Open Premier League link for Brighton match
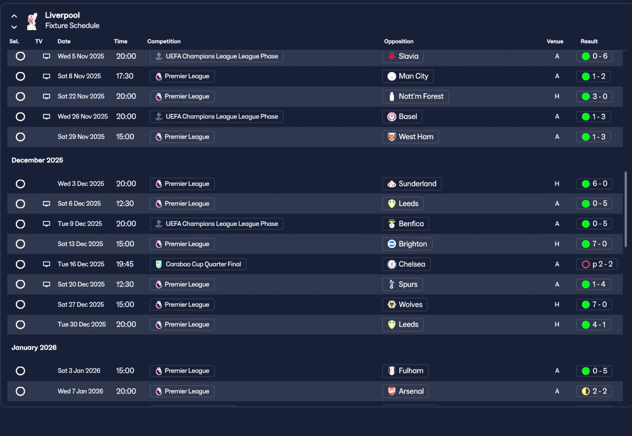 (182, 244)
